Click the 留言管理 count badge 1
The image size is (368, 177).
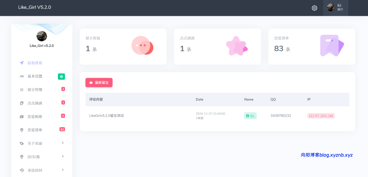(63, 89)
